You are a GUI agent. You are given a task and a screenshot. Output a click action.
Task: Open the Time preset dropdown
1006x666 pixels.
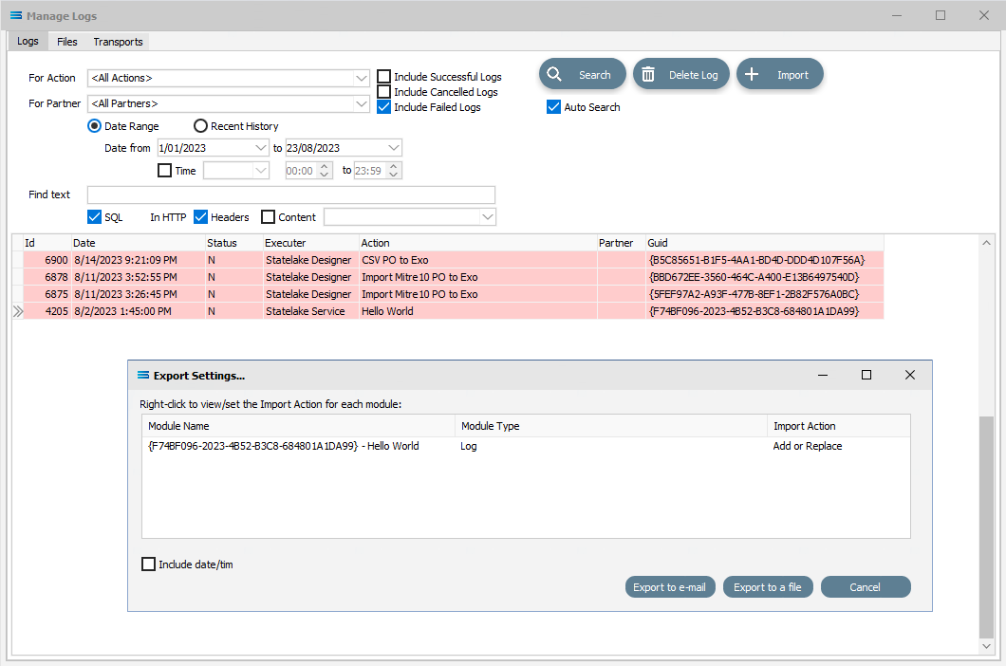point(260,171)
